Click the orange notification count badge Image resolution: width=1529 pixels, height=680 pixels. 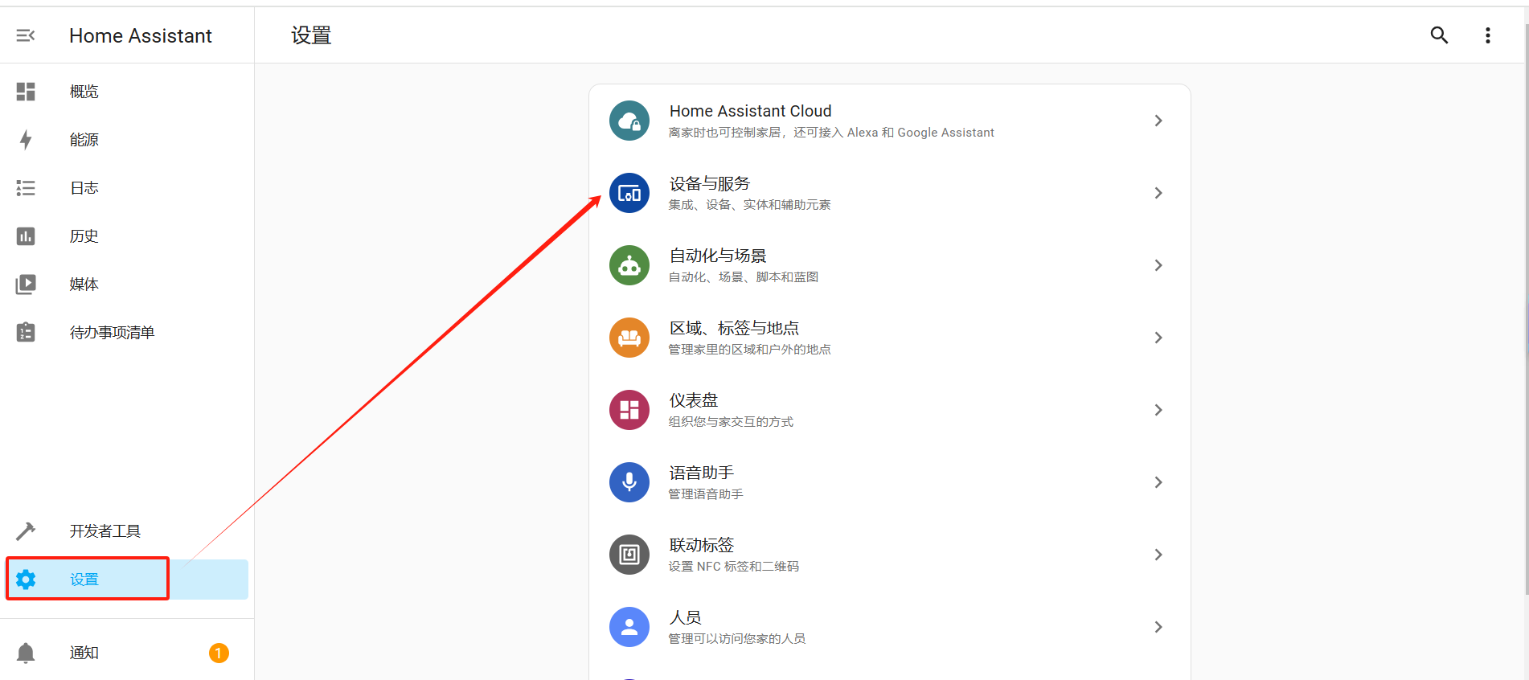point(219,653)
